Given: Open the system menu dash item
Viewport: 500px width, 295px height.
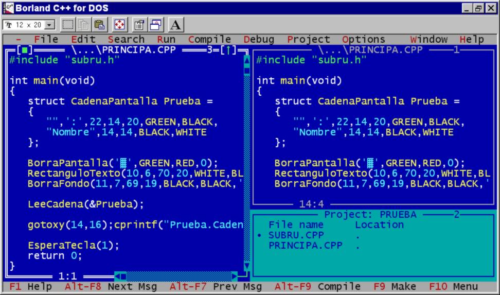Looking at the screenshot, I should click(x=19, y=39).
